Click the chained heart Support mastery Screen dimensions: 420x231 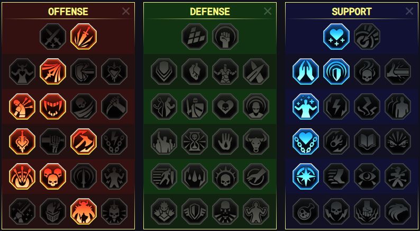point(306,141)
